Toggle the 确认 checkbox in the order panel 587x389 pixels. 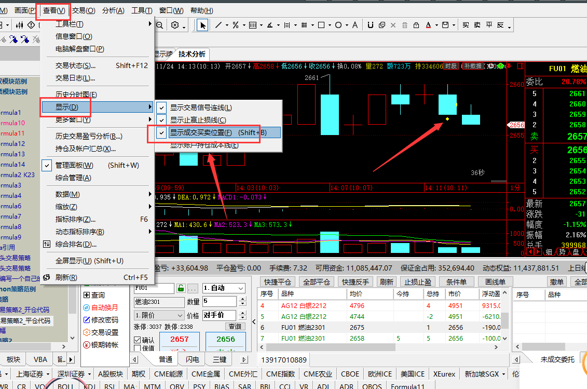click(138, 340)
